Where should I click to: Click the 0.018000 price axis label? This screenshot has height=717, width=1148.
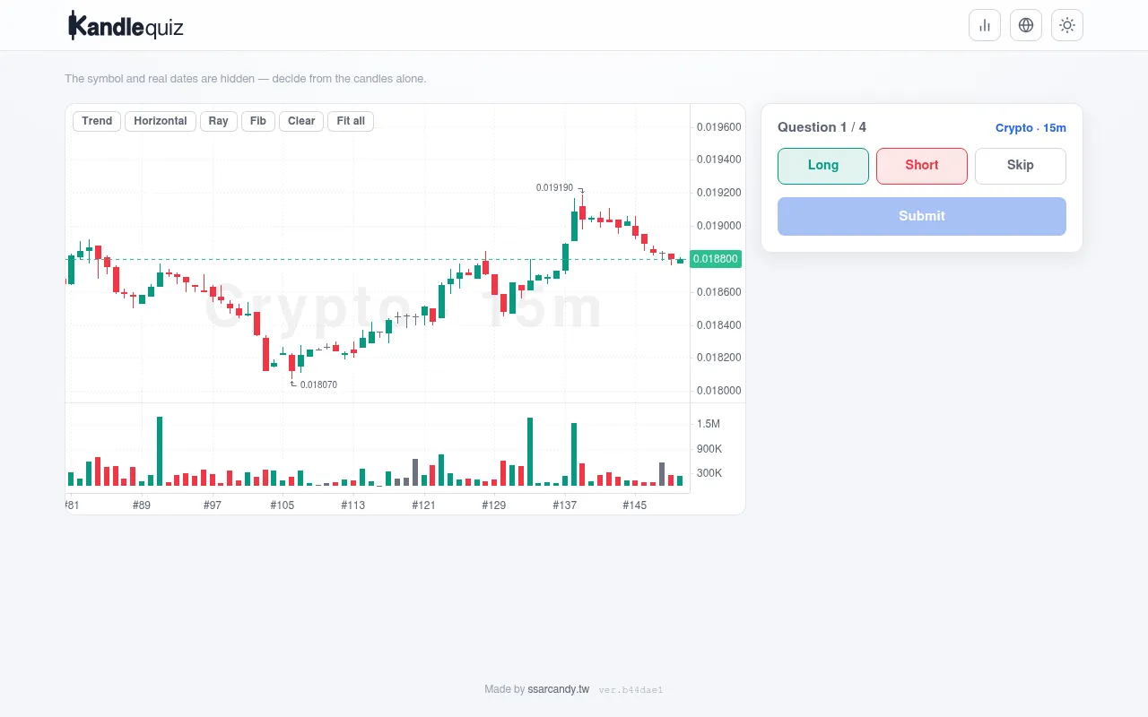click(x=719, y=391)
